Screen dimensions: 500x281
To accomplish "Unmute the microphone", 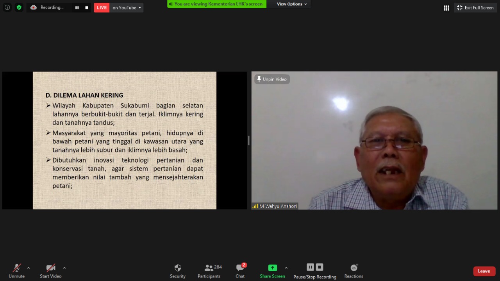I will 16,271.
